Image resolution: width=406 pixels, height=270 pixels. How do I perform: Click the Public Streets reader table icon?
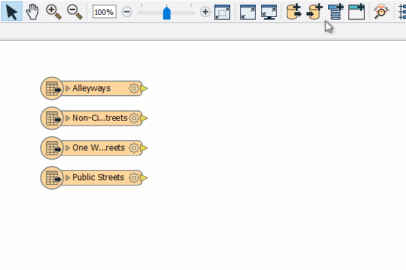point(52,178)
